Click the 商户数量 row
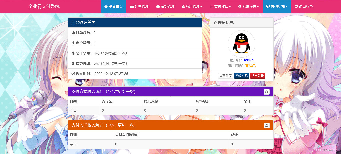This screenshot has width=341, height=154. coord(135,43)
